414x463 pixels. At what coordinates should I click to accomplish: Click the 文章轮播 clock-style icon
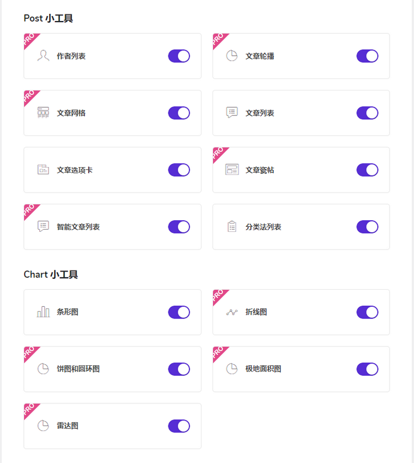click(x=232, y=56)
